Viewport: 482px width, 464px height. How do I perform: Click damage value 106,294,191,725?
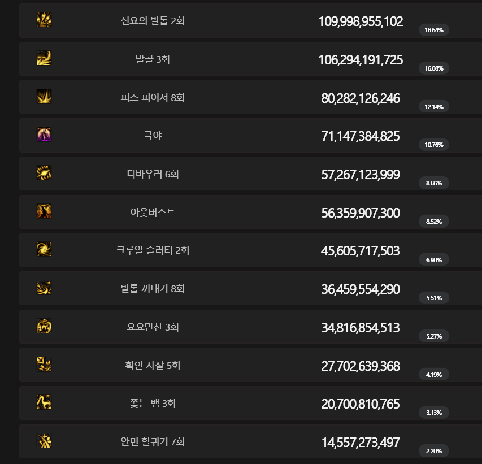pos(361,60)
